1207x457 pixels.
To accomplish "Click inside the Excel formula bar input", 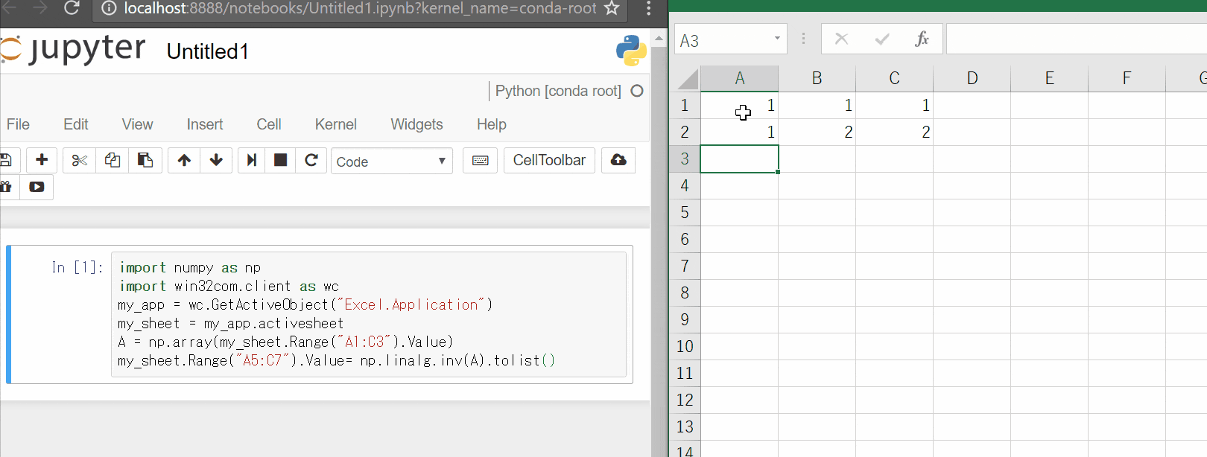I will pos(1077,39).
